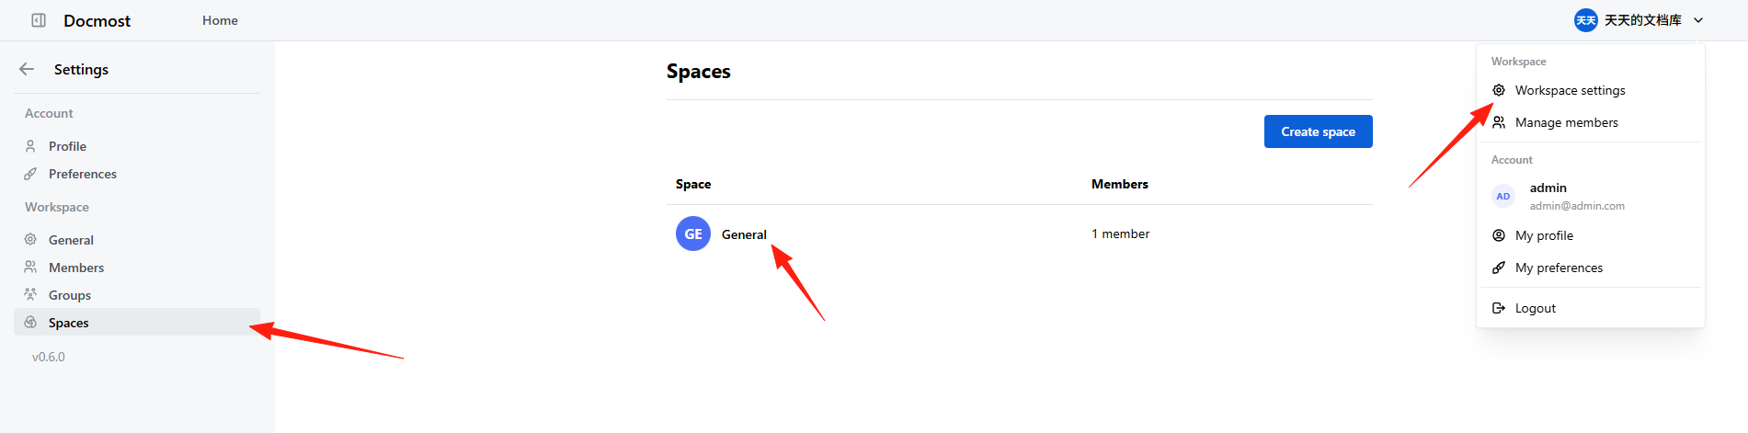This screenshot has height=433, width=1748.
Task: Click the Logout icon in dropdown menu
Action: point(1499,308)
